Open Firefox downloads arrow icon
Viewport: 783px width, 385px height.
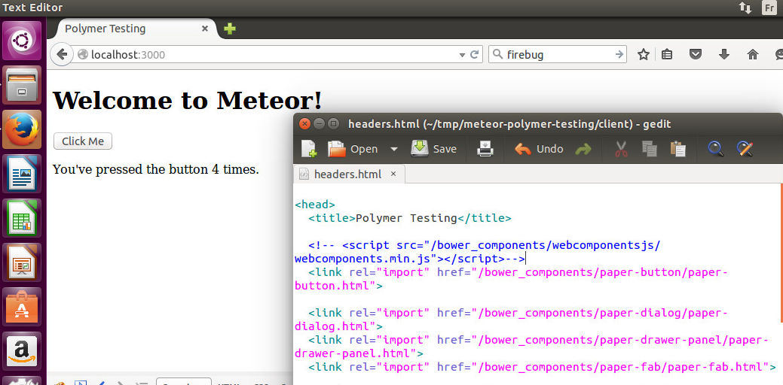coord(724,54)
